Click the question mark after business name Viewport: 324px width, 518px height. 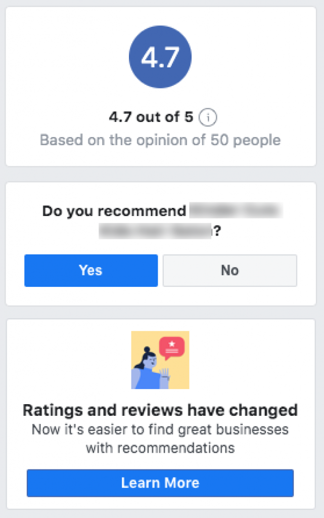tap(217, 232)
